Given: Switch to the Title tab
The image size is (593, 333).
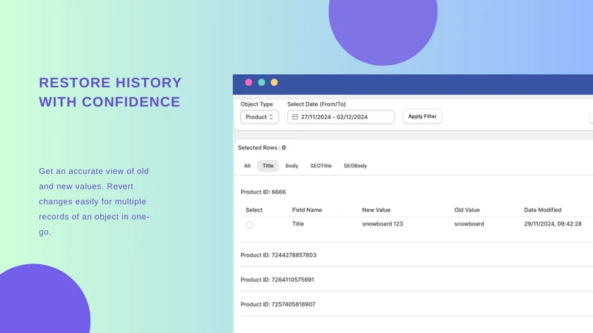Looking at the screenshot, I should (x=268, y=166).
